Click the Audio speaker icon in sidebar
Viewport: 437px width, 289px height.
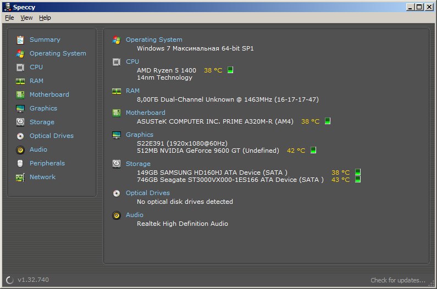click(x=20, y=149)
